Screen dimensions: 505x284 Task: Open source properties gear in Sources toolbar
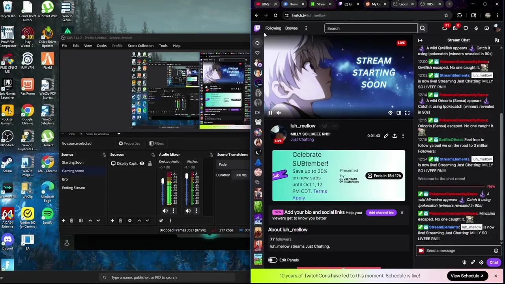129,220
